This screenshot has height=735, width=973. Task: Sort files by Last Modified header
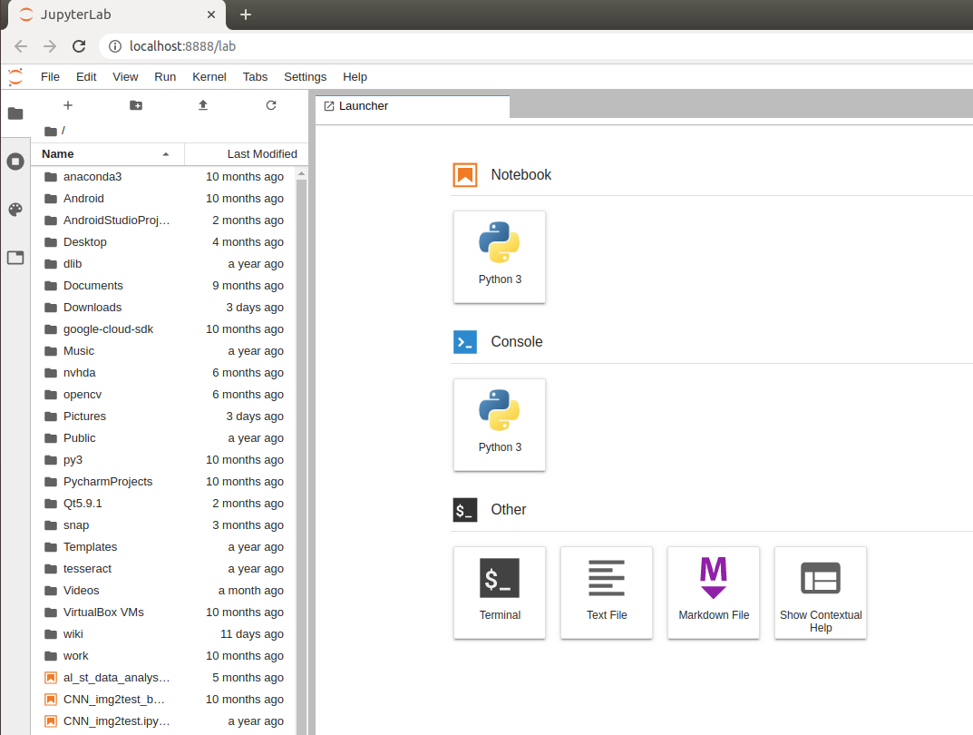[x=247, y=154]
